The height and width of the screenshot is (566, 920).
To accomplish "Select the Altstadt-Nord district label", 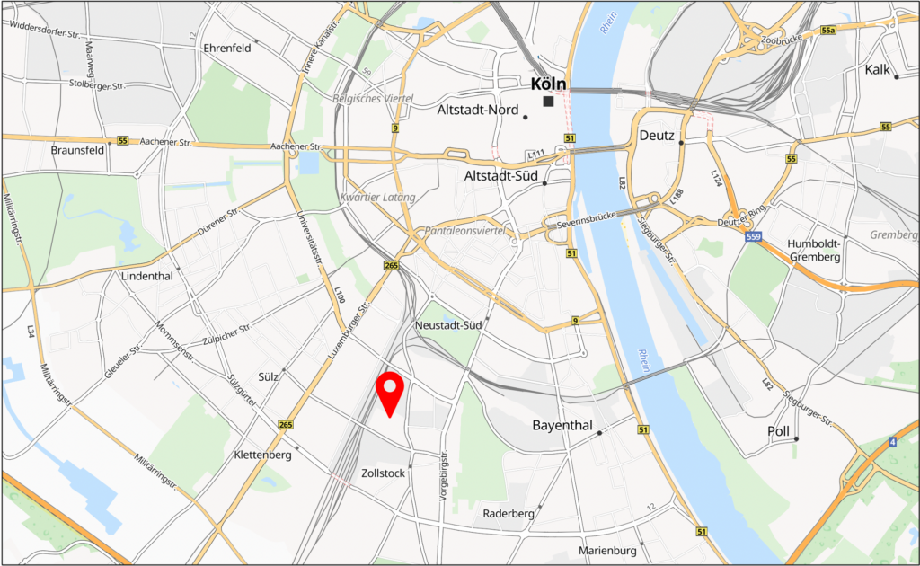I will coord(478,110).
